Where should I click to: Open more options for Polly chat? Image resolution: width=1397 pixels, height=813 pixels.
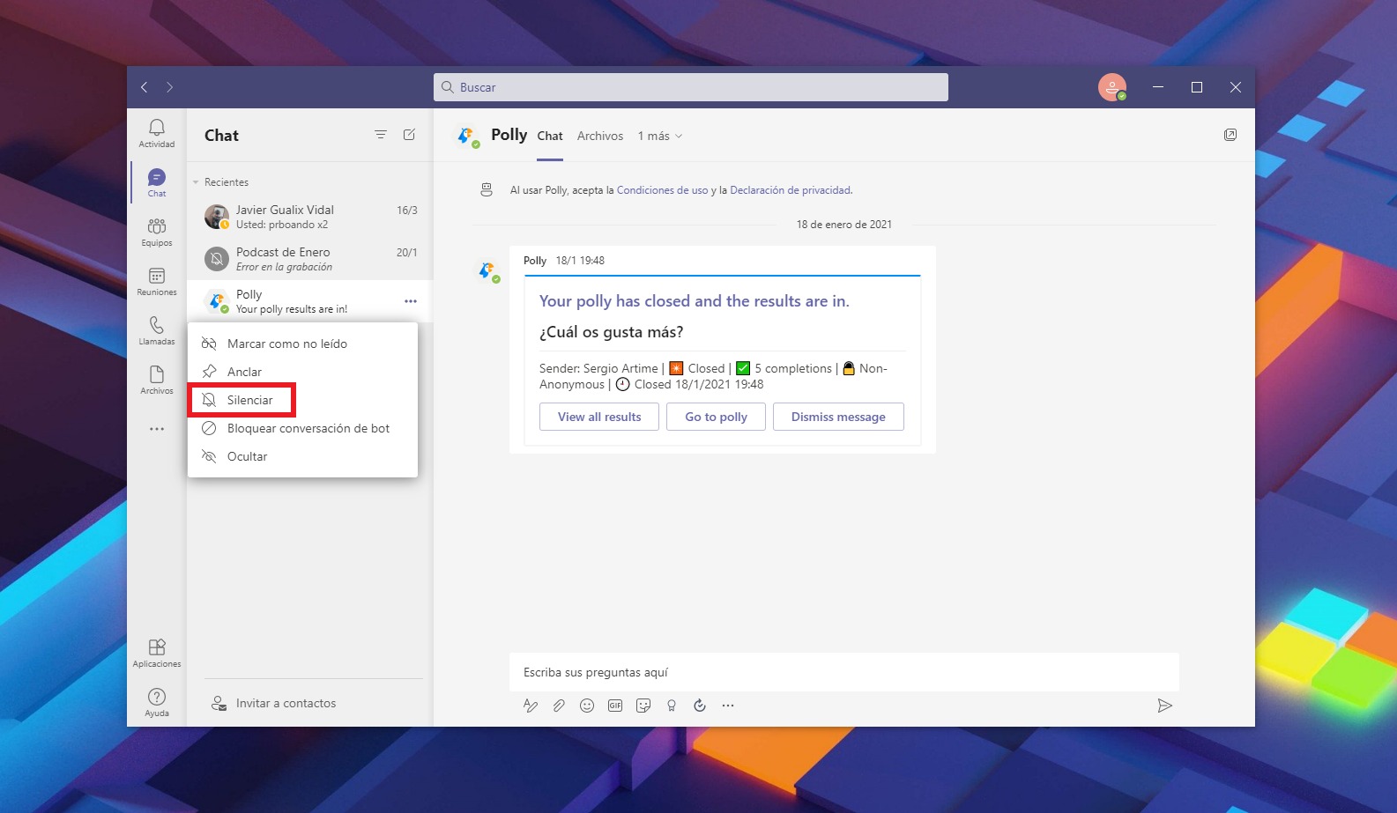(x=411, y=301)
